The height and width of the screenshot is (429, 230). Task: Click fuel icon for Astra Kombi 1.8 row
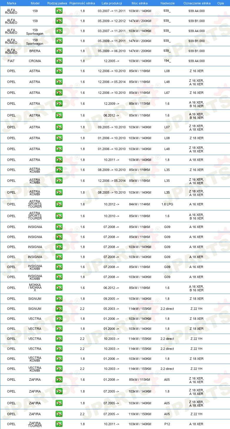tap(59, 192)
